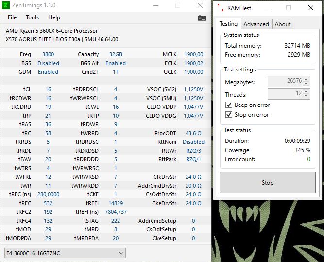
Task: Click the MCLK value 1900,00
Action: pyautogui.click(x=194, y=54)
